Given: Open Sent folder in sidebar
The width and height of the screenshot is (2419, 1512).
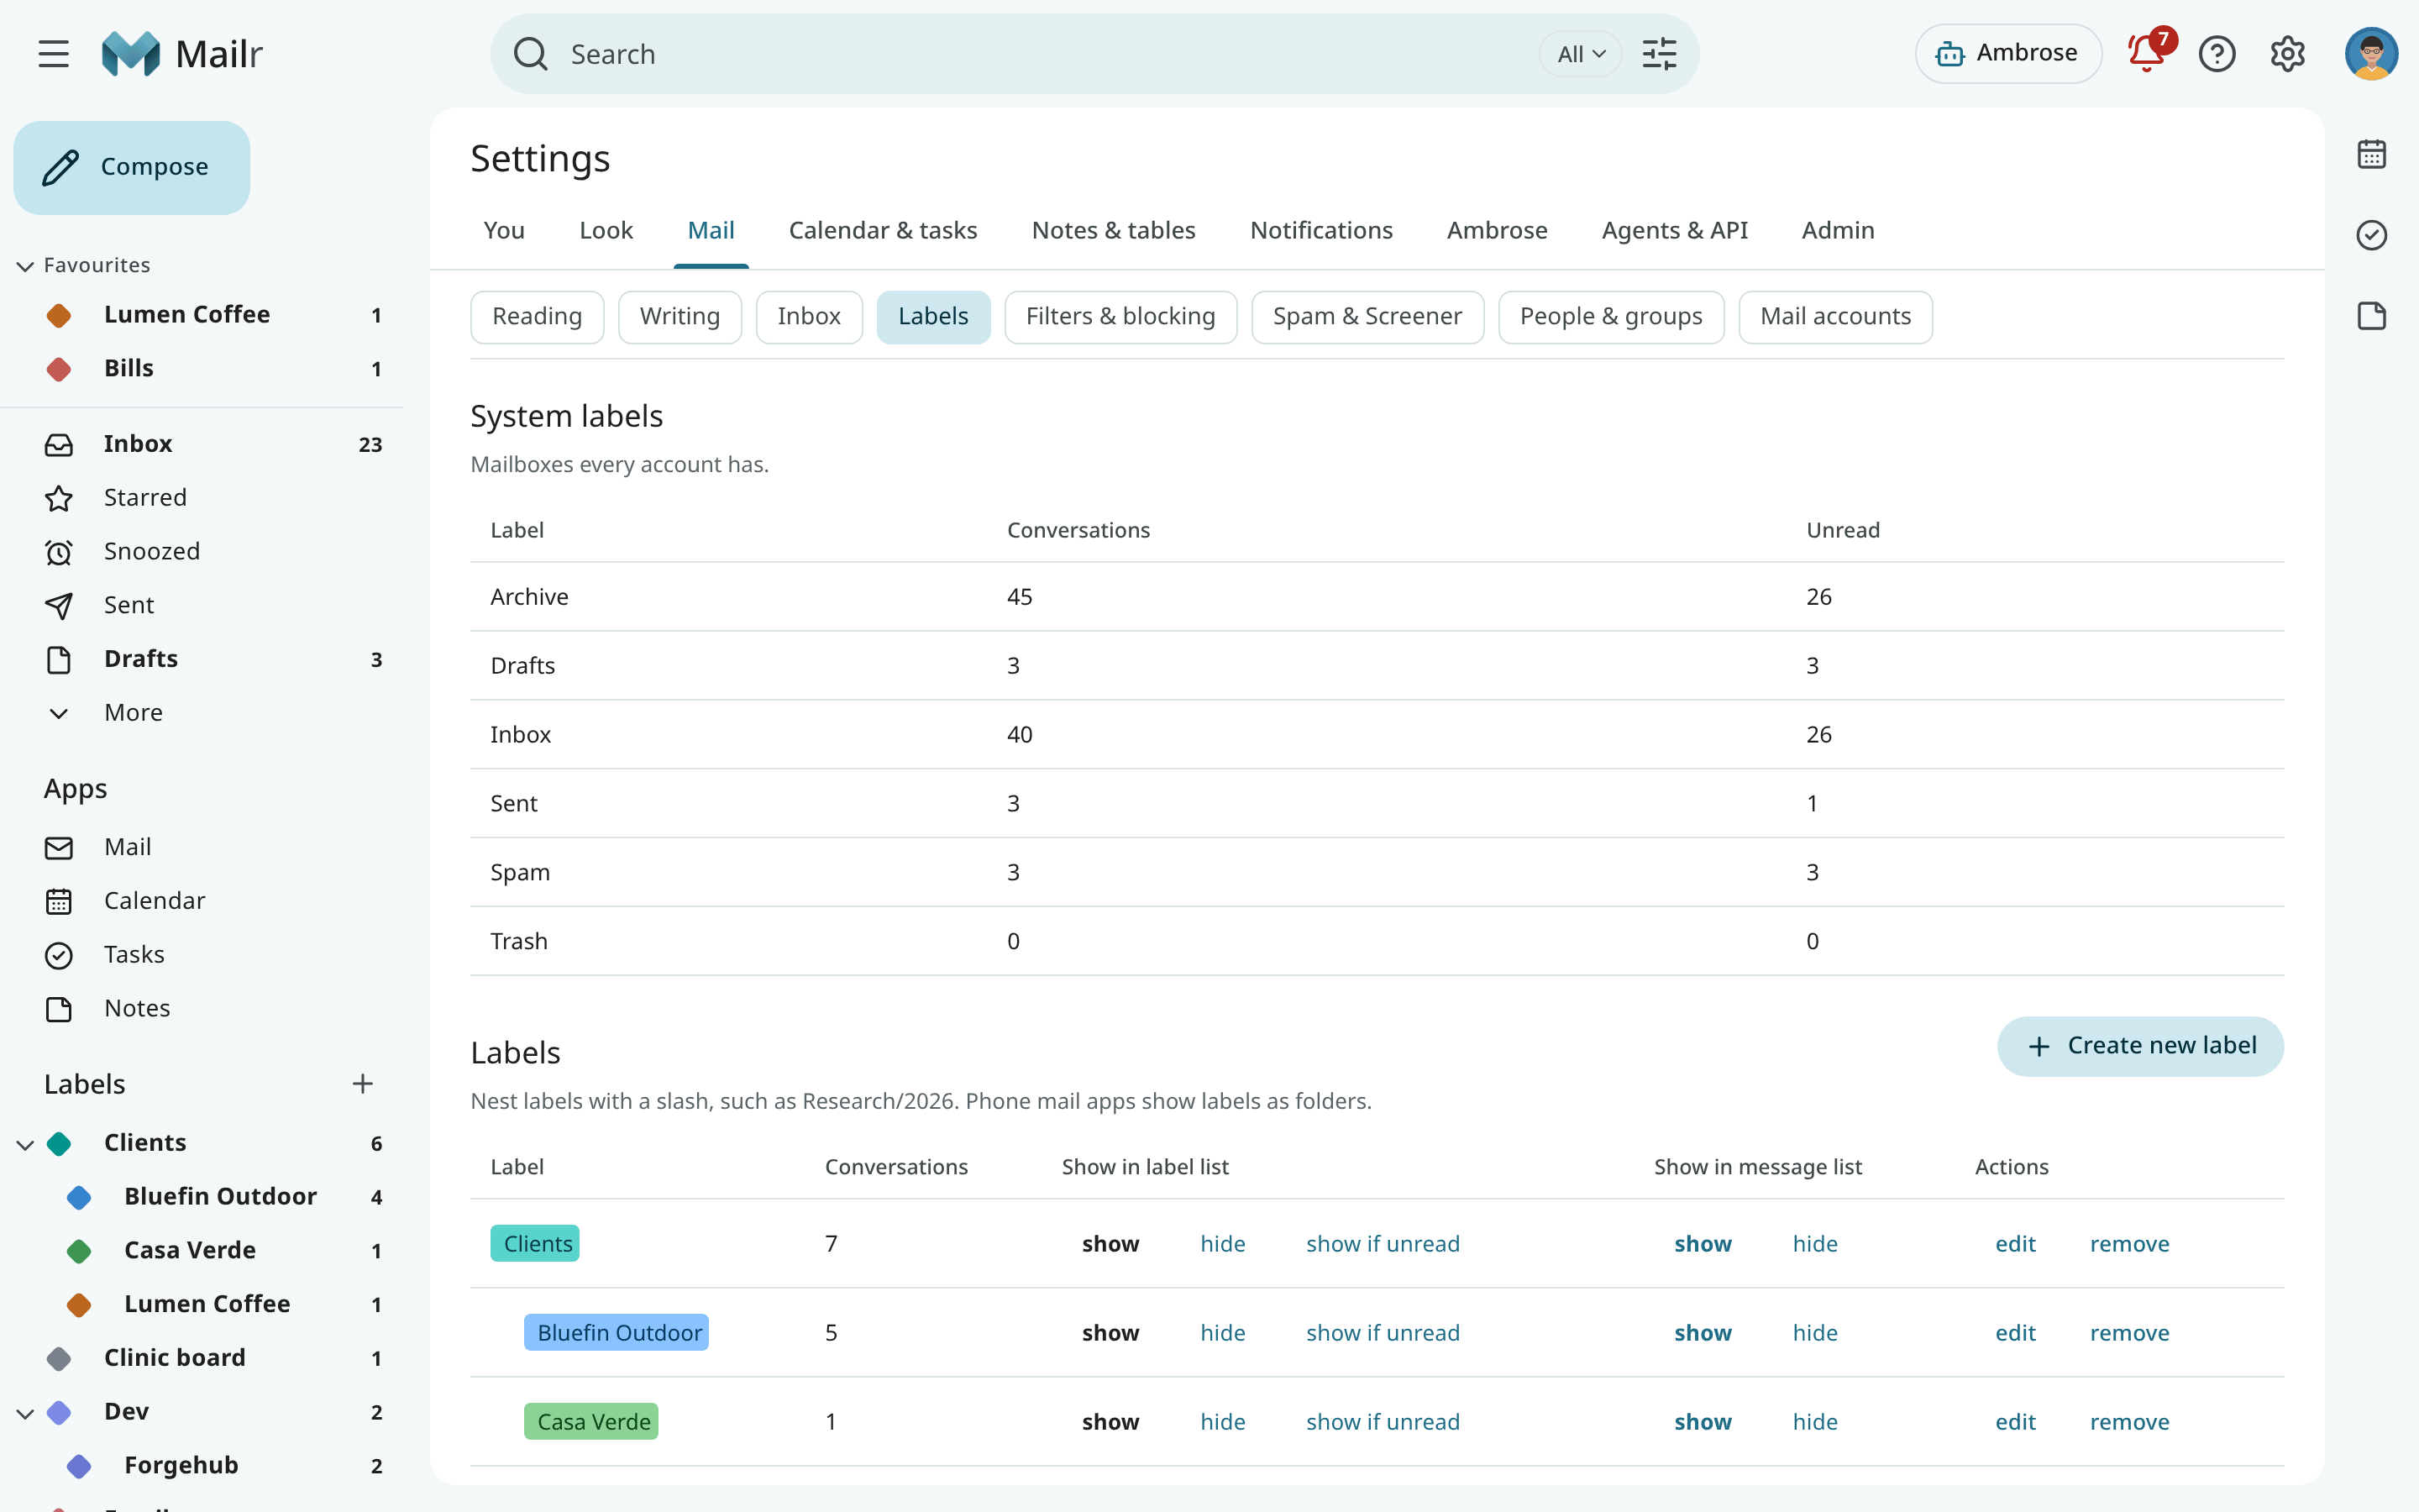Looking at the screenshot, I should pyautogui.click(x=201, y=605).
